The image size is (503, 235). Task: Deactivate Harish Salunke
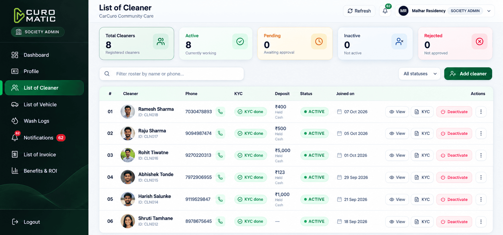[x=454, y=199]
